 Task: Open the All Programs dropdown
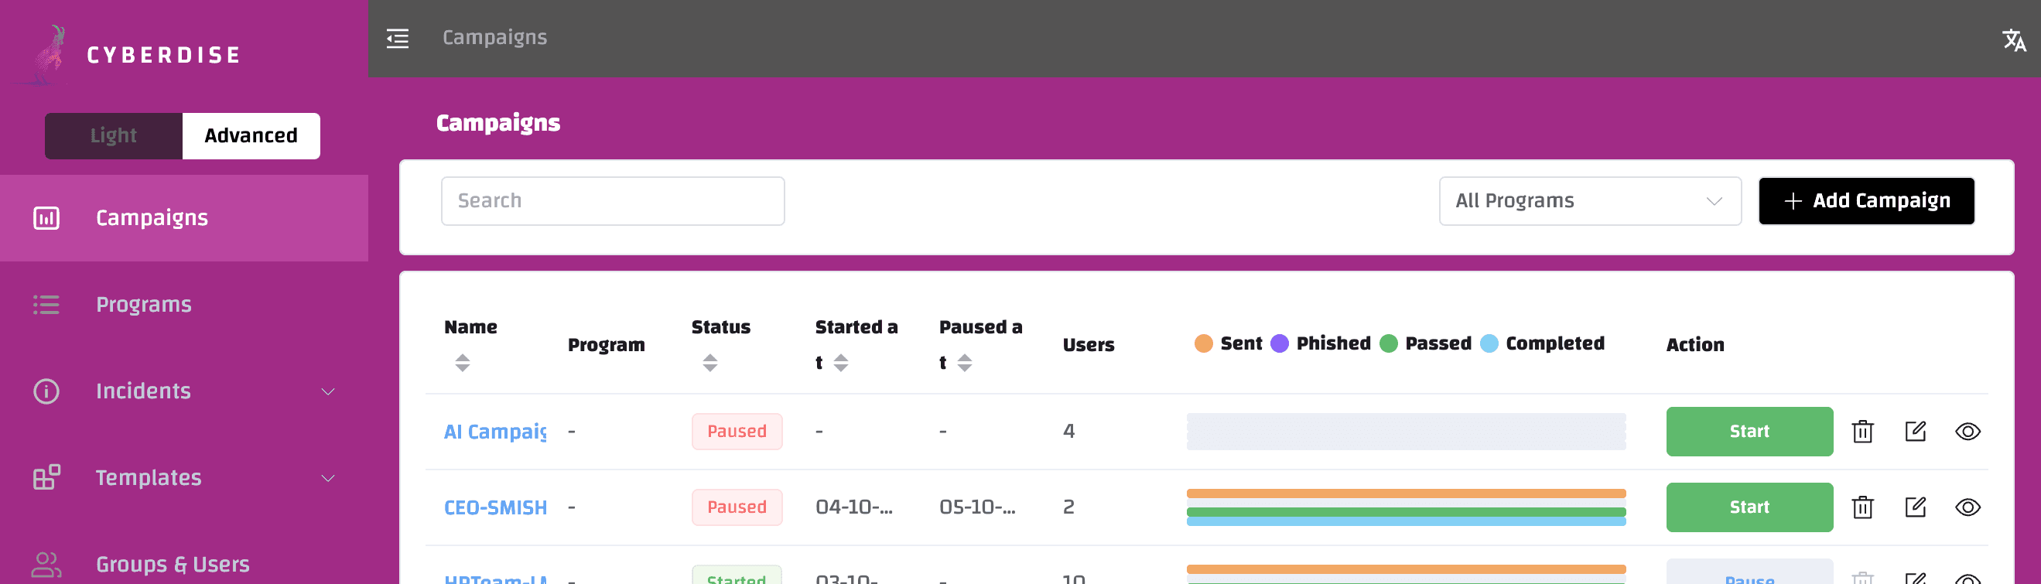click(1590, 201)
